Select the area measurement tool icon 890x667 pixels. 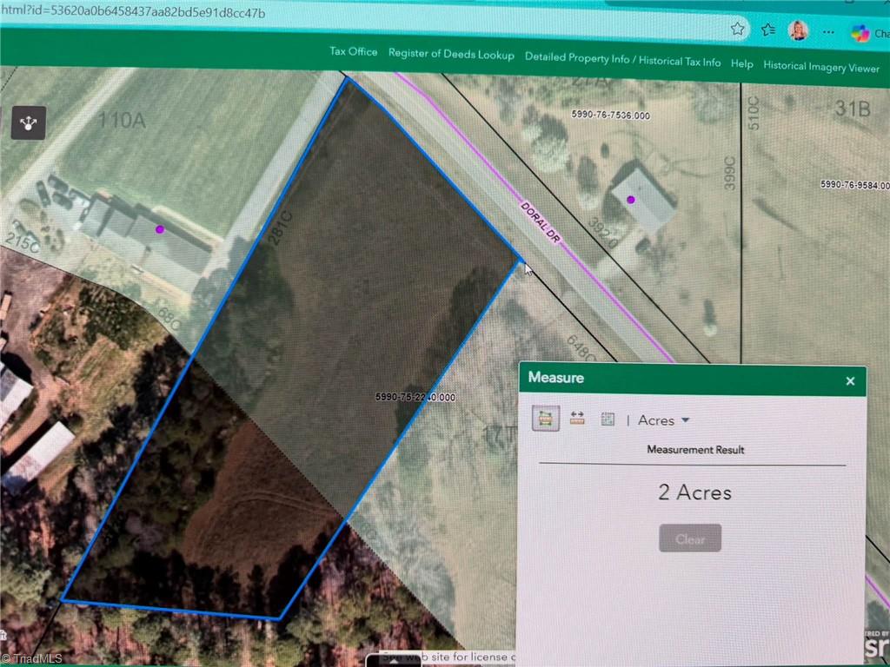[546, 419]
